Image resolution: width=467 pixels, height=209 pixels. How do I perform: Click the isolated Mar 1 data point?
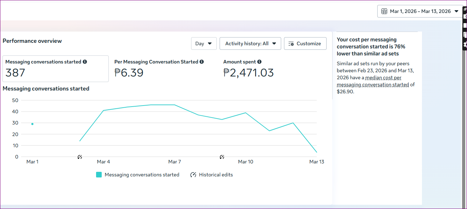(x=32, y=124)
